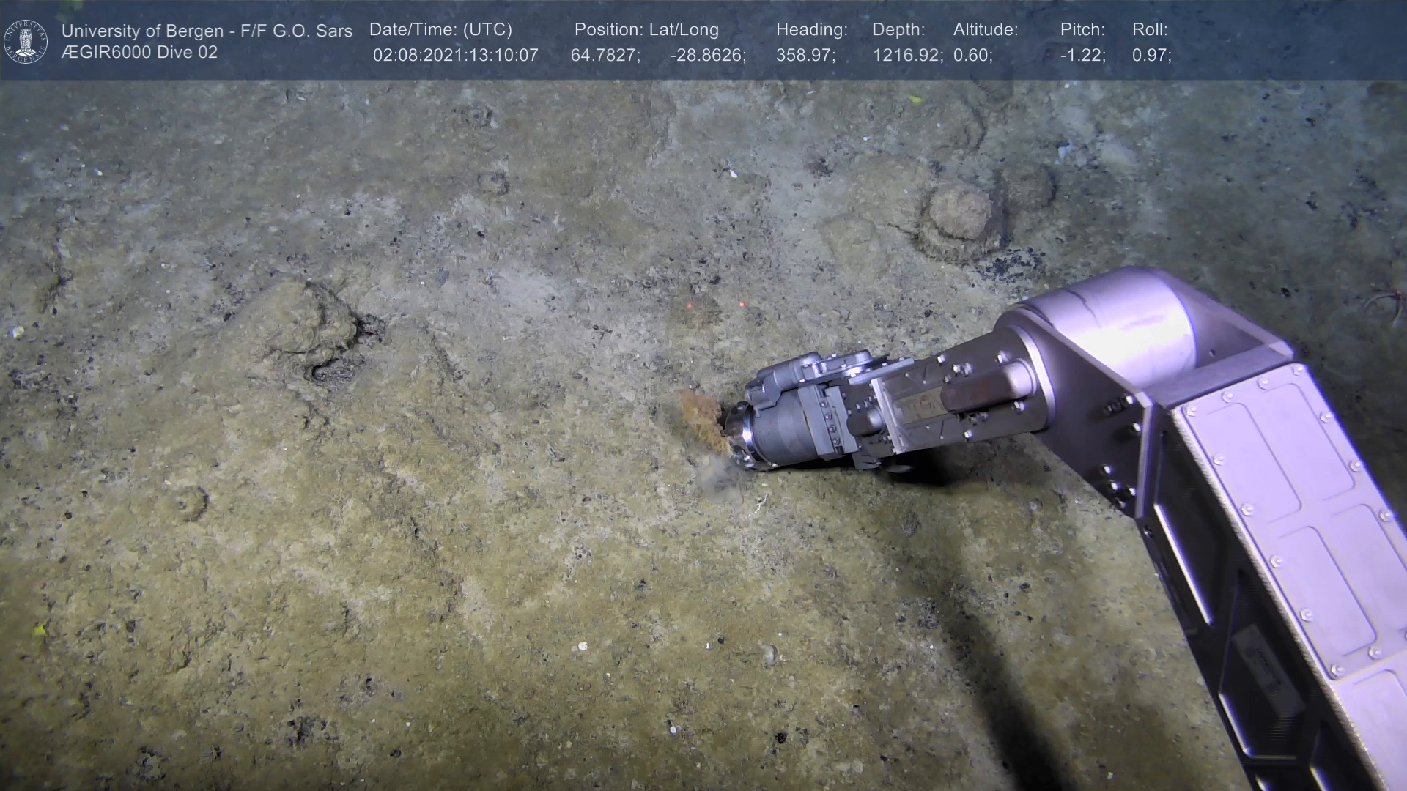1407x791 pixels.
Task: Click the Depth label
Action: [x=898, y=30]
